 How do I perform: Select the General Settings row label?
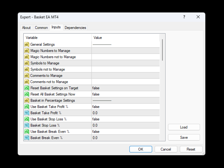pos(42,44)
